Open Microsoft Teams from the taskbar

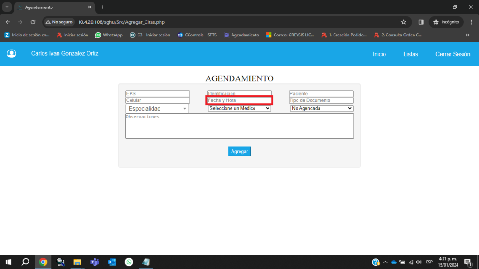pyautogui.click(x=94, y=262)
